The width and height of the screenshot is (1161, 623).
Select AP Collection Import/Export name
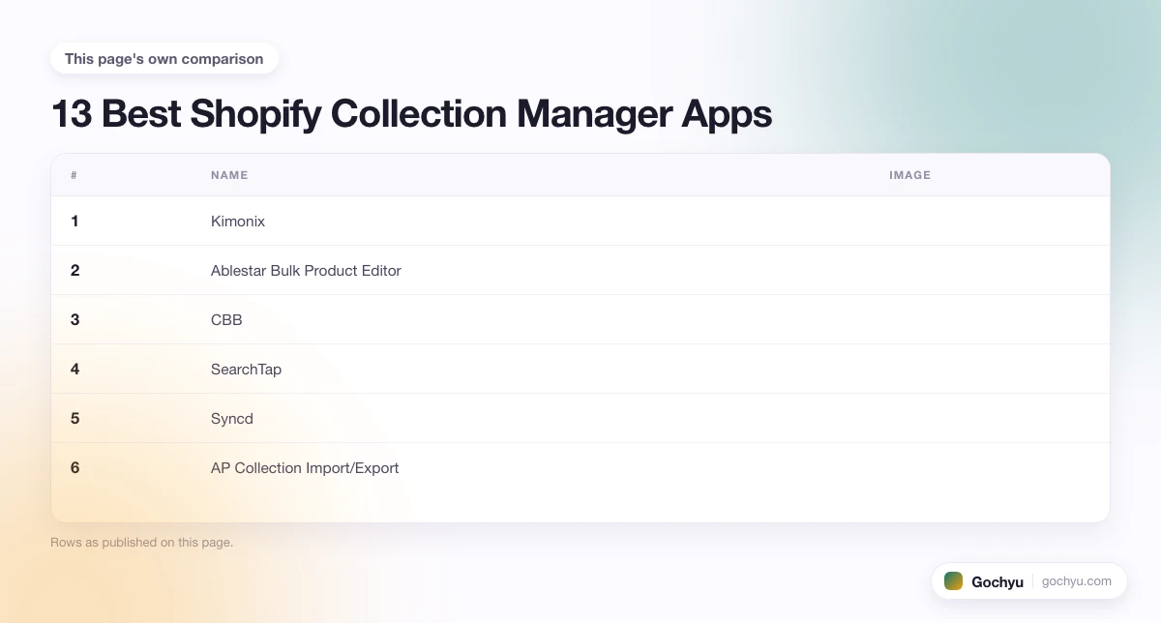pos(305,468)
